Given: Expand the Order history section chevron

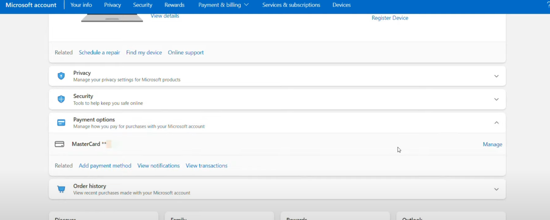Looking at the screenshot, I should click(497, 189).
